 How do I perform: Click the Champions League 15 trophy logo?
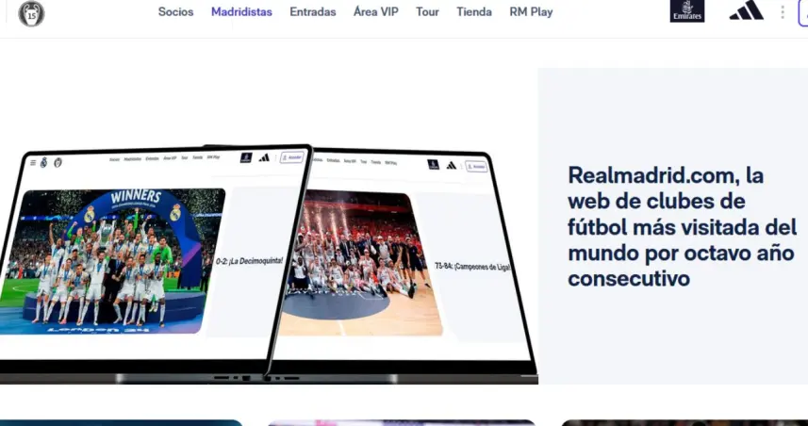(x=31, y=13)
